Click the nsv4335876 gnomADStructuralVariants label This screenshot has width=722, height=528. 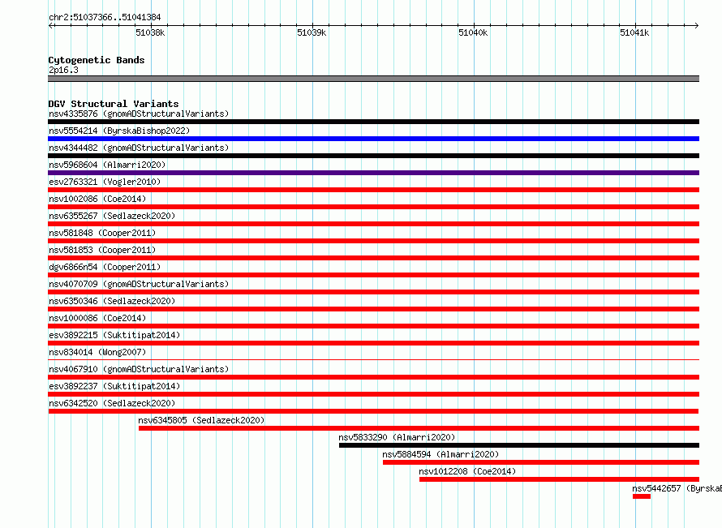[139, 114]
